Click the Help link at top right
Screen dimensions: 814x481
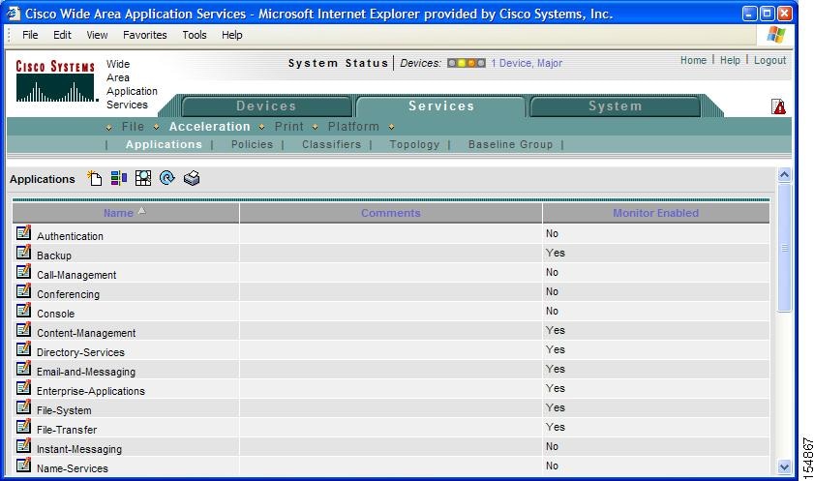pos(730,60)
